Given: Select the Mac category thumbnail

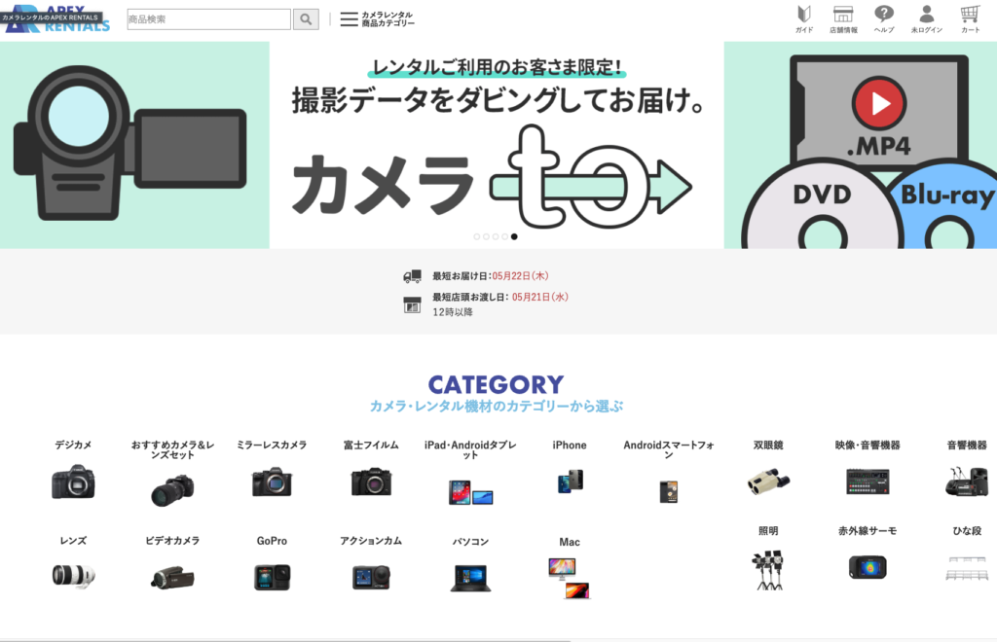Looking at the screenshot, I should pos(570,576).
